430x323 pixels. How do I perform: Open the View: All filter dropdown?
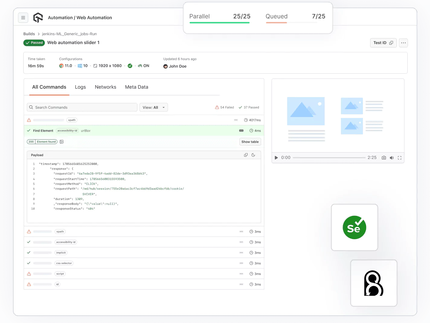(154, 107)
